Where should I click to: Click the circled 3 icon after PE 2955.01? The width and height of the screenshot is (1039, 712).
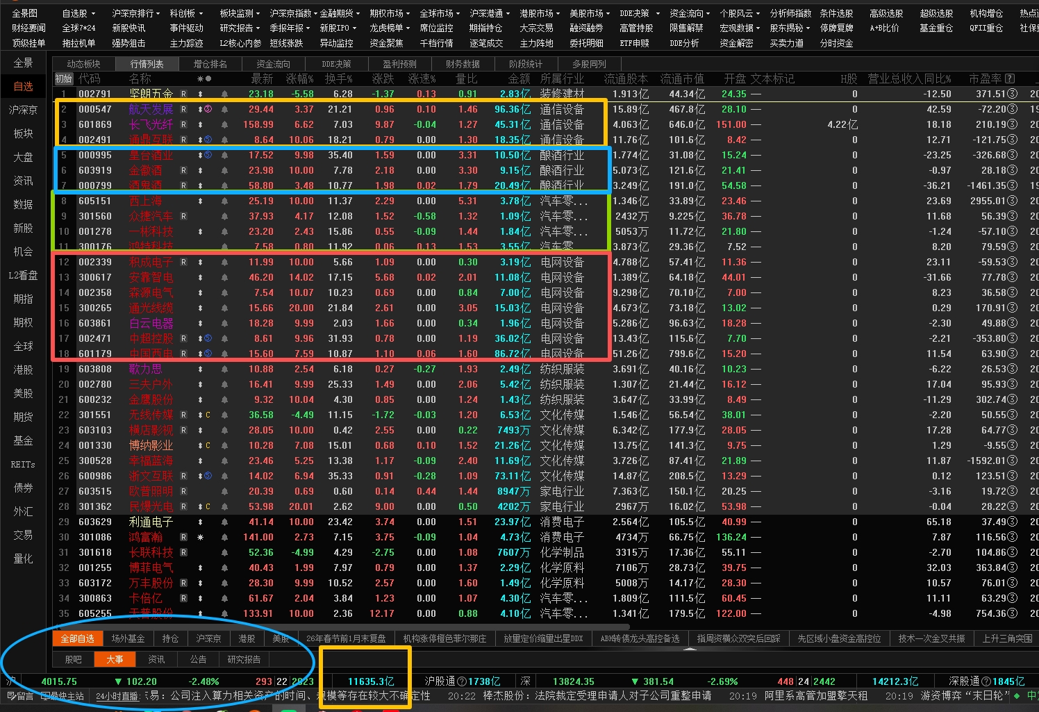pyautogui.click(x=1012, y=201)
